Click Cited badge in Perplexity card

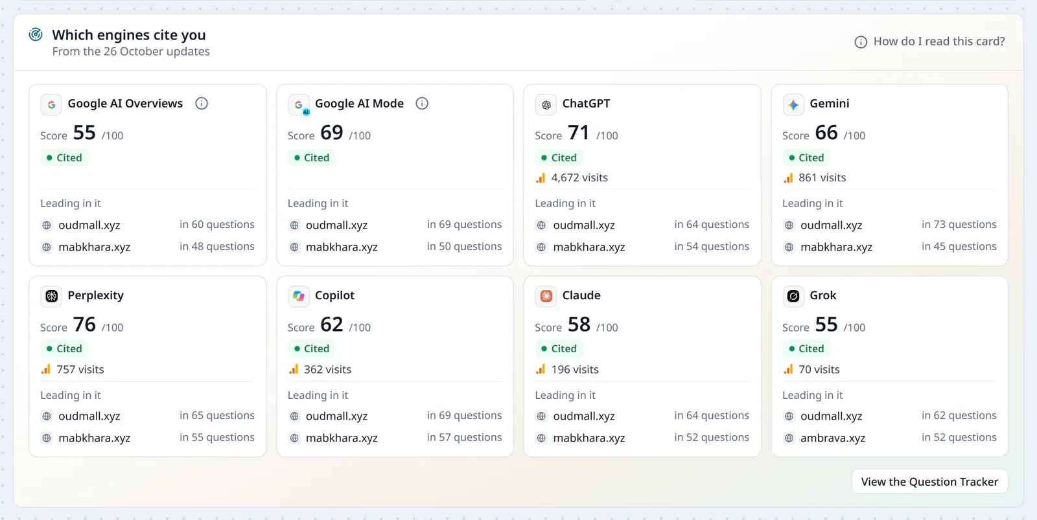tap(64, 348)
